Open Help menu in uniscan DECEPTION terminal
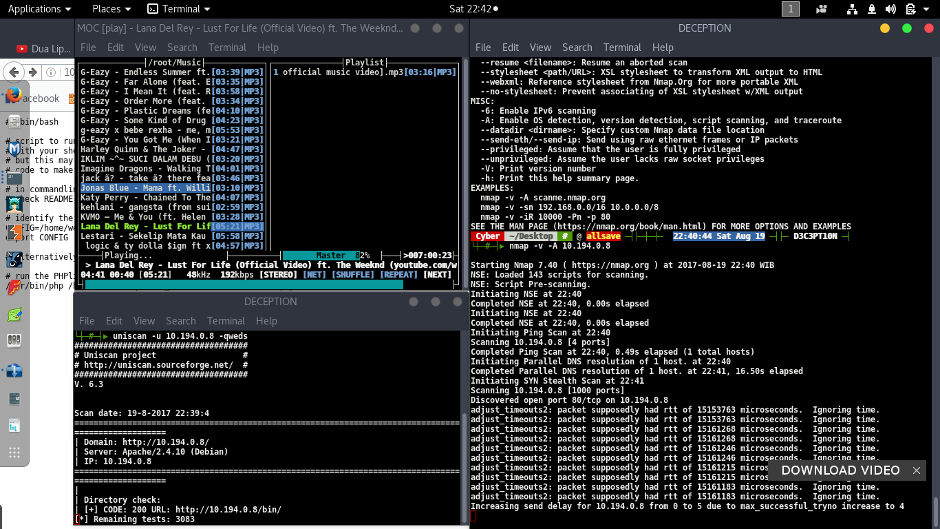Image resolution: width=940 pixels, height=529 pixels. pyautogui.click(x=266, y=321)
